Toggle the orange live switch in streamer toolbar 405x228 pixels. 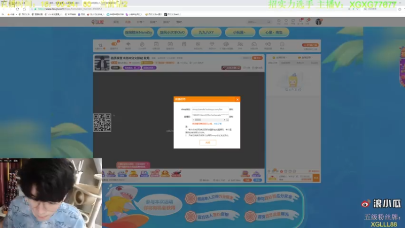(x=114, y=44)
